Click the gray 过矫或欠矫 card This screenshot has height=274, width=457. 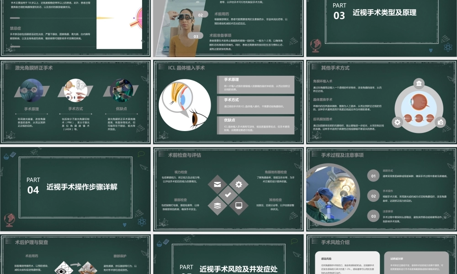[x=416, y=263]
